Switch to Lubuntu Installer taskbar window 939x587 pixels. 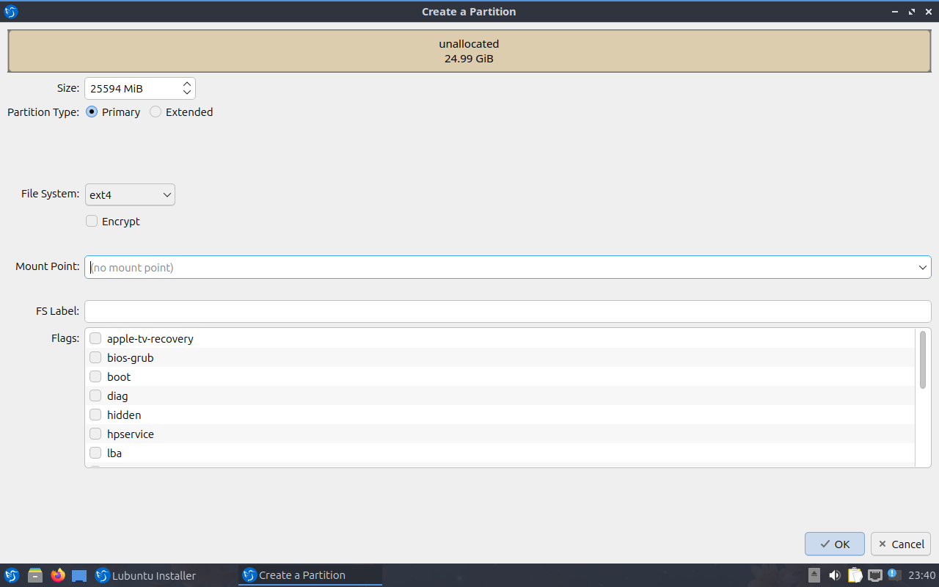(x=147, y=575)
